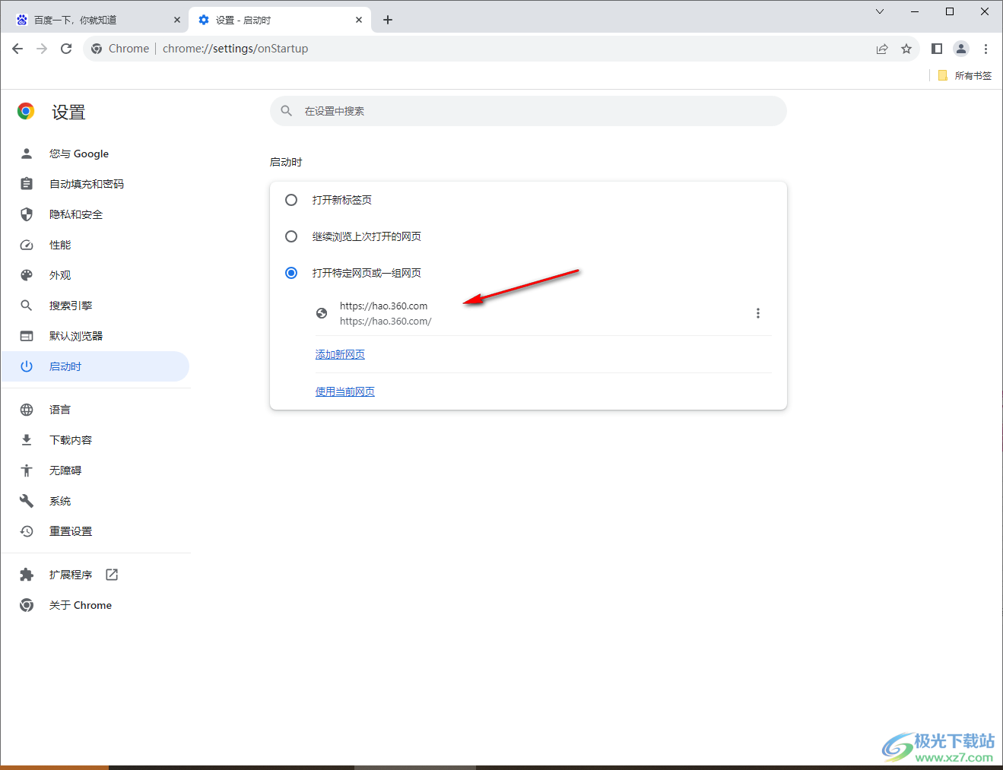Click the browser window icon beside 默认浏览器
This screenshot has height=770, width=1003.
coord(27,336)
